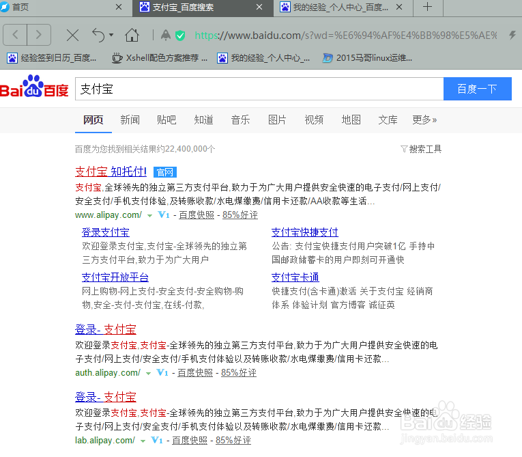Close the 我的经验_个人中心 tab
522x457 pixels.
399,7
